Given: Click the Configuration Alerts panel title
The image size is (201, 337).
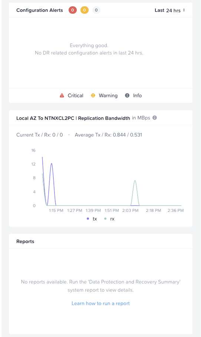Looking at the screenshot, I should tap(40, 10).
